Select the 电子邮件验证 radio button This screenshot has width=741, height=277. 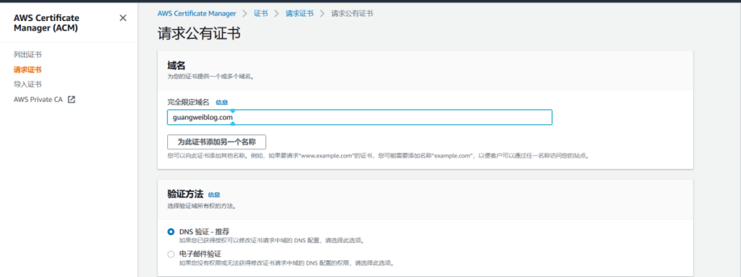(171, 255)
